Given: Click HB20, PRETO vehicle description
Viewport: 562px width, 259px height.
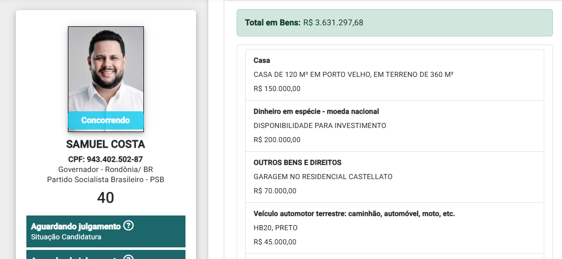Looking at the screenshot, I should [275, 228].
